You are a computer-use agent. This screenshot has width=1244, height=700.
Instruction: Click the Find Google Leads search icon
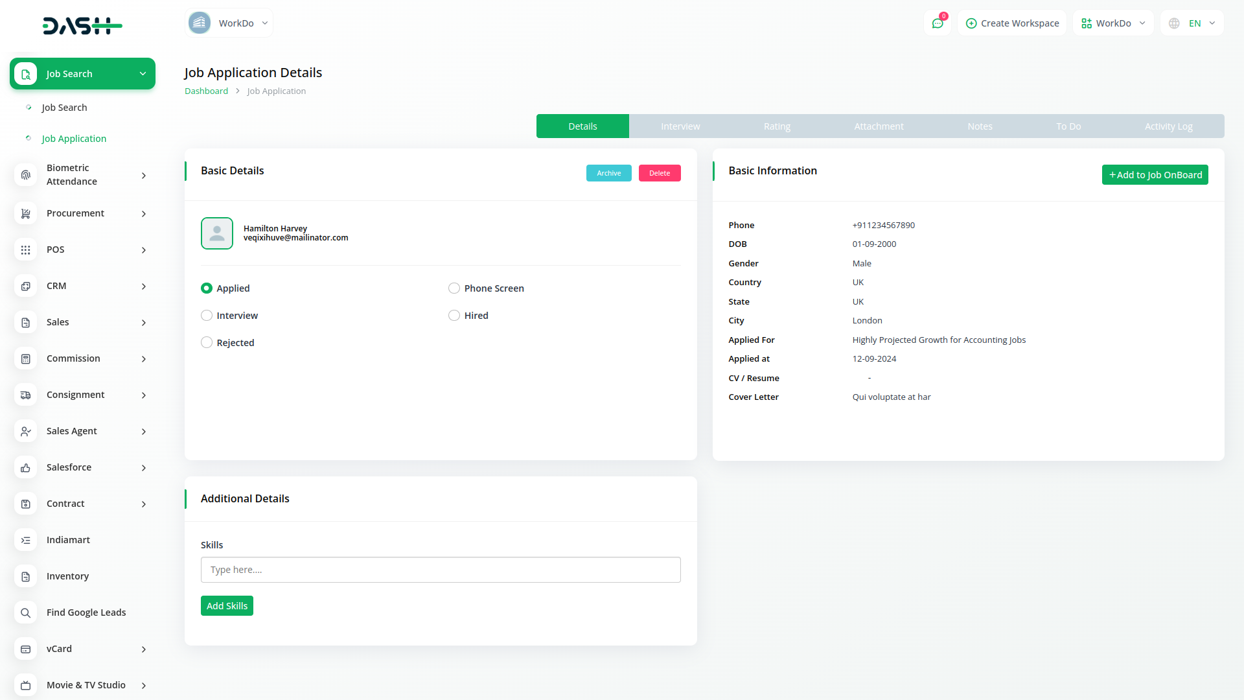(26, 612)
